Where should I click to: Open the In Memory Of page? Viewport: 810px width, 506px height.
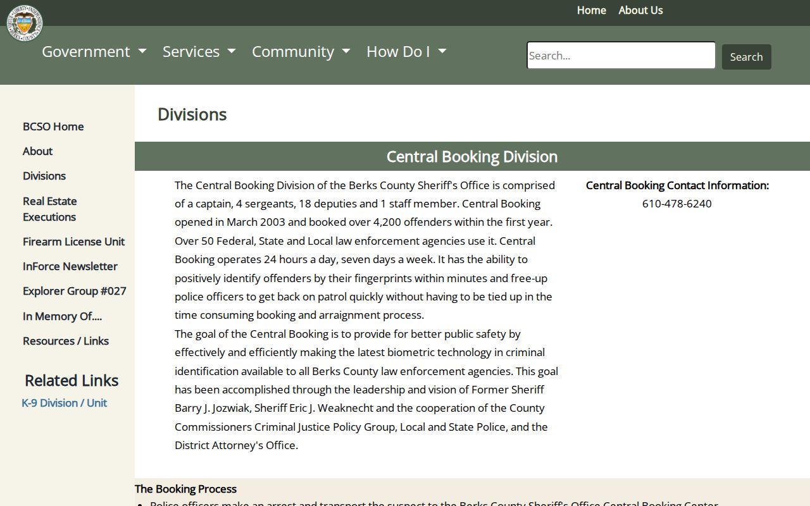[x=62, y=316]
